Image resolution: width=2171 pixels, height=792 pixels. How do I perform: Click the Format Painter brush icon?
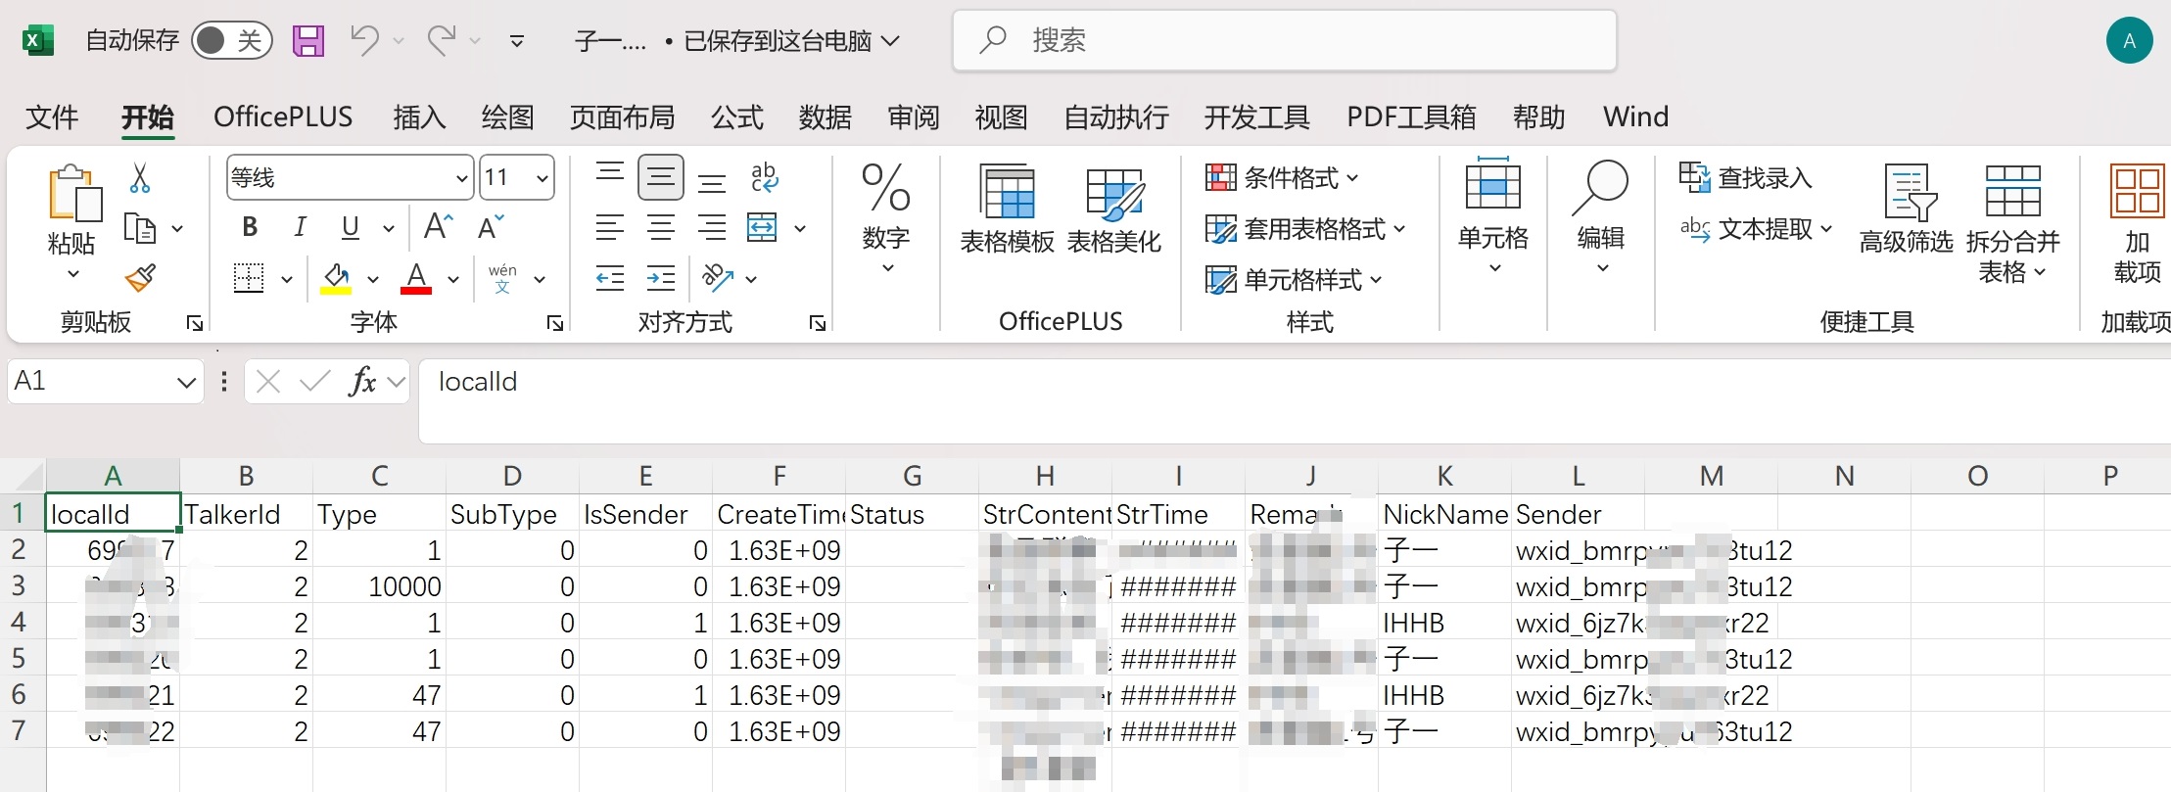[x=140, y=279]
